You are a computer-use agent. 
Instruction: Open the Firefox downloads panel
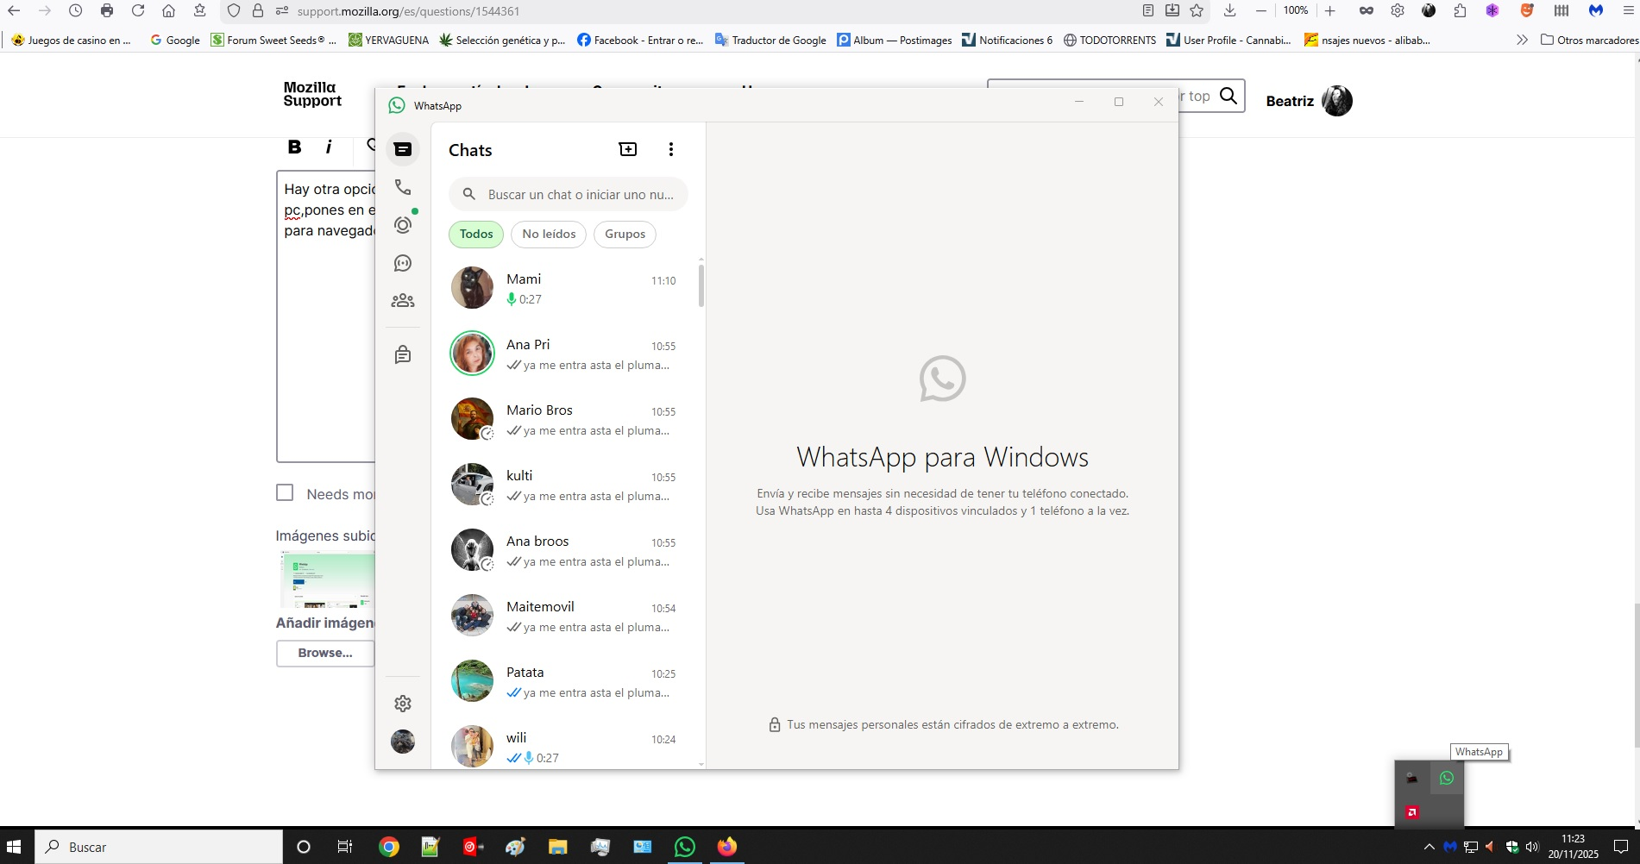pos(1230,11)
